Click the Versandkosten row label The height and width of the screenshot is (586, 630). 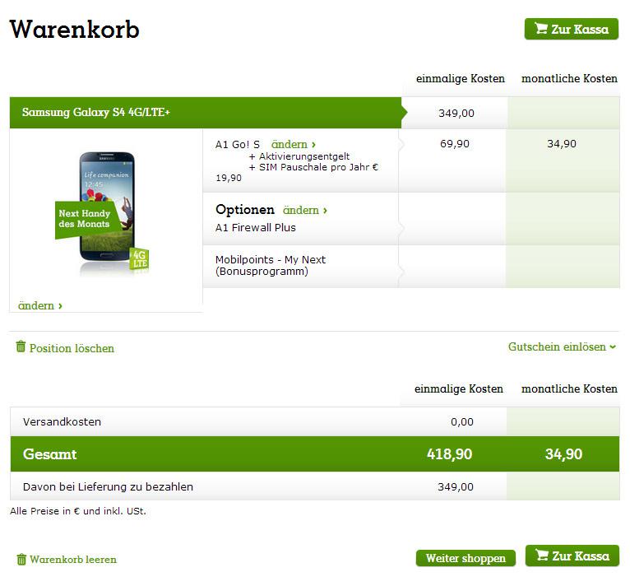62,422
